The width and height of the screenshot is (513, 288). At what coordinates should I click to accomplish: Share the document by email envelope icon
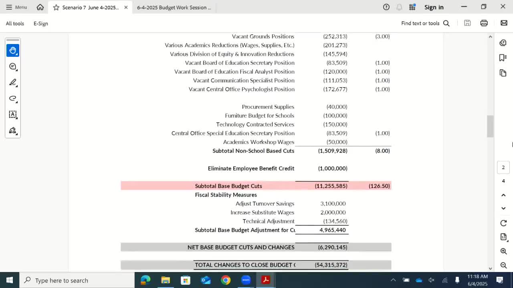pyautogui.click(x=504, y=23)
